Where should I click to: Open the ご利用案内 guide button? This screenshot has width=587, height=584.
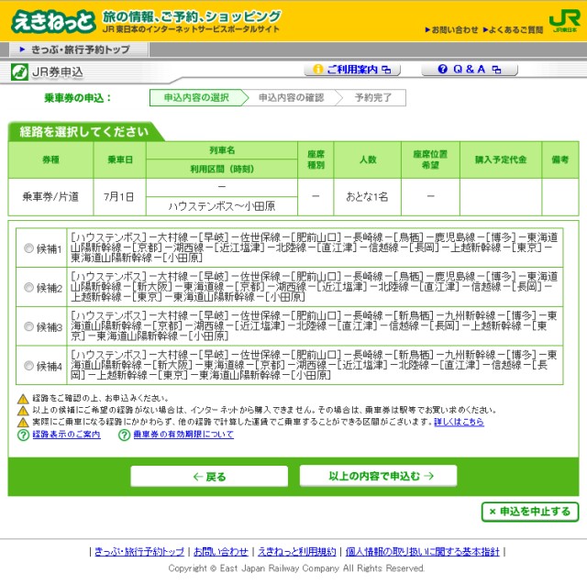pos(352,70)
